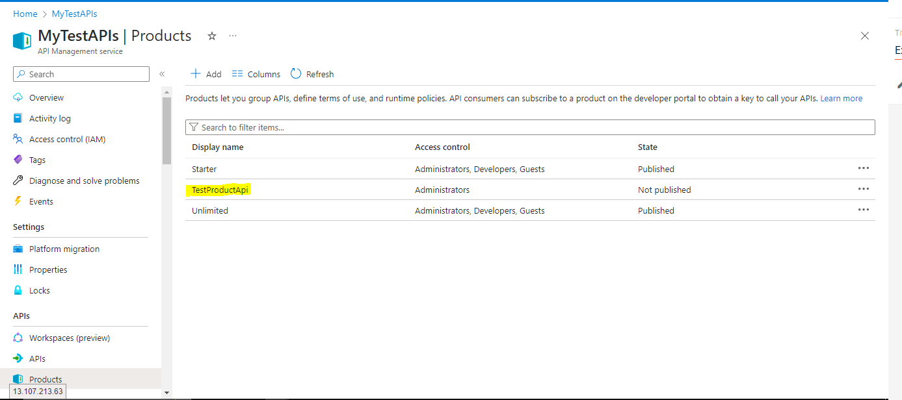Go to Home in the breadcrumb
The image size is (902, 400).
[25, 14]
